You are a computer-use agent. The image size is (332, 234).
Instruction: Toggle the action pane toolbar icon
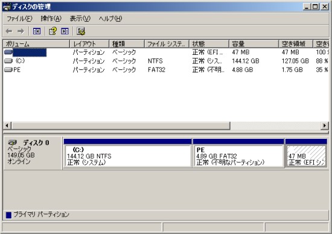(65, 31)
